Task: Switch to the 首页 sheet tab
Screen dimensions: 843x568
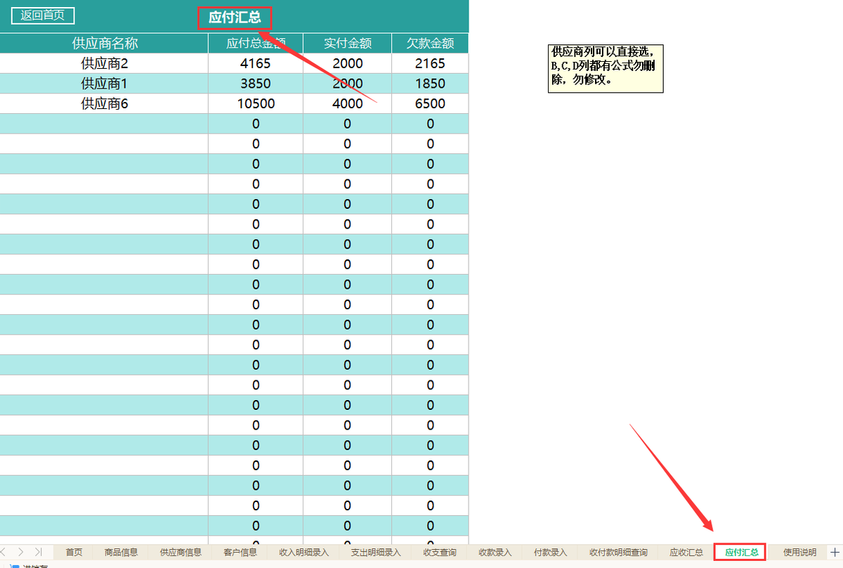Action: 74,552
